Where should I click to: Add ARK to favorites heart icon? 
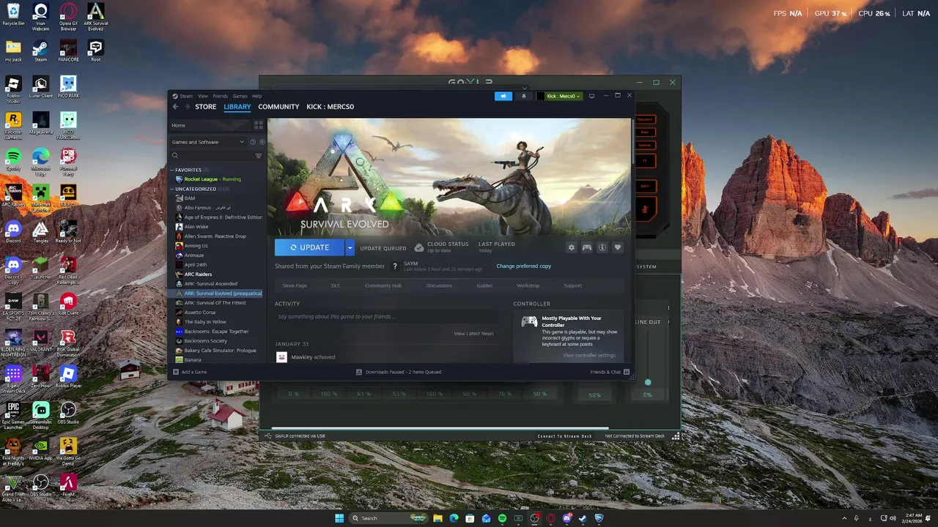[x=618, y=247]
